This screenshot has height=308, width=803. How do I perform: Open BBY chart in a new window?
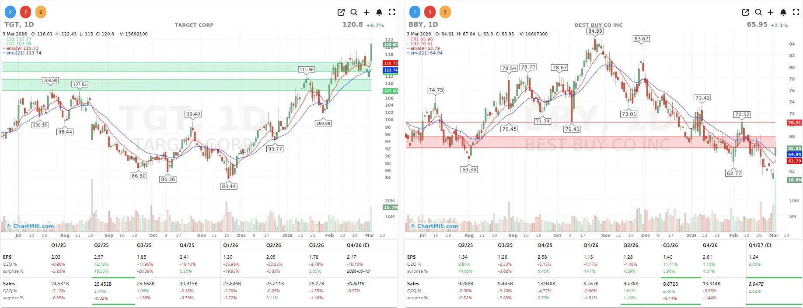coord(746,12)
